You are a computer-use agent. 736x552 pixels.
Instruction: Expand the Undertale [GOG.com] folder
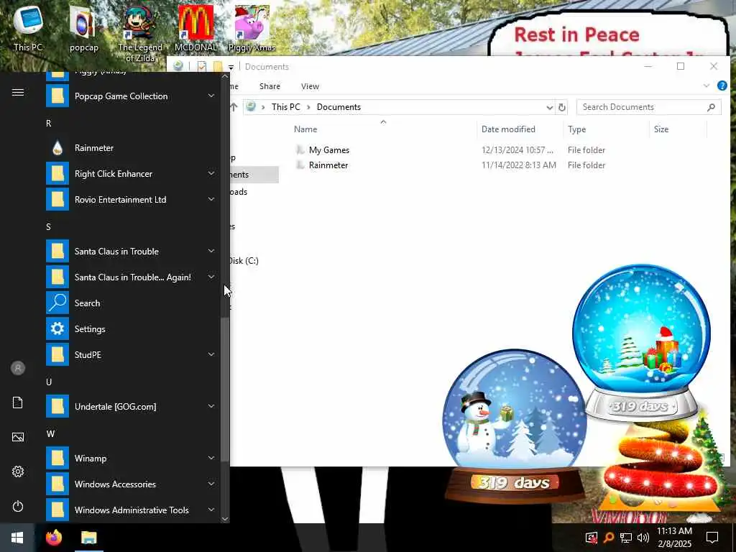tap(211, 406)
